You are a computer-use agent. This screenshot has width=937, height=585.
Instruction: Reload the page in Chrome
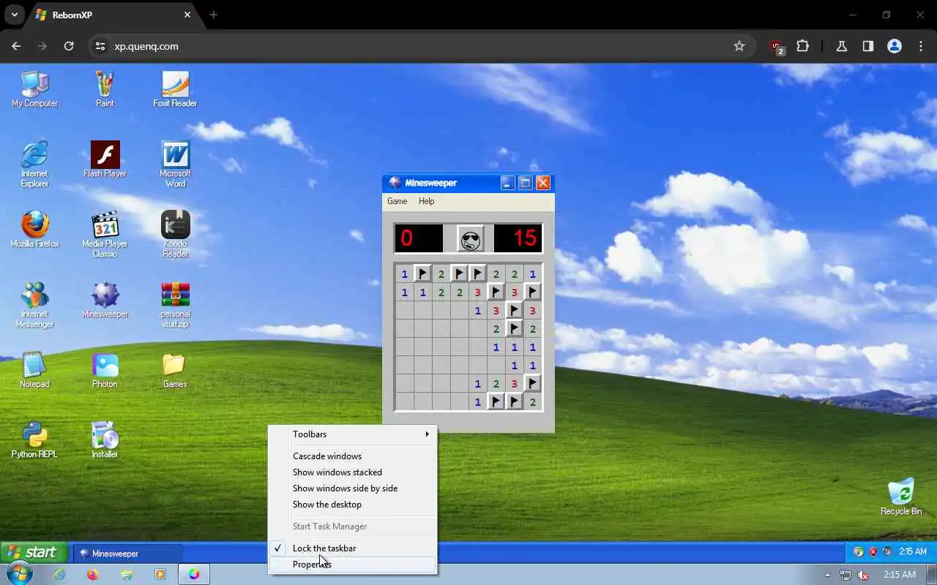pyautogui.click(x=69, y=46)
